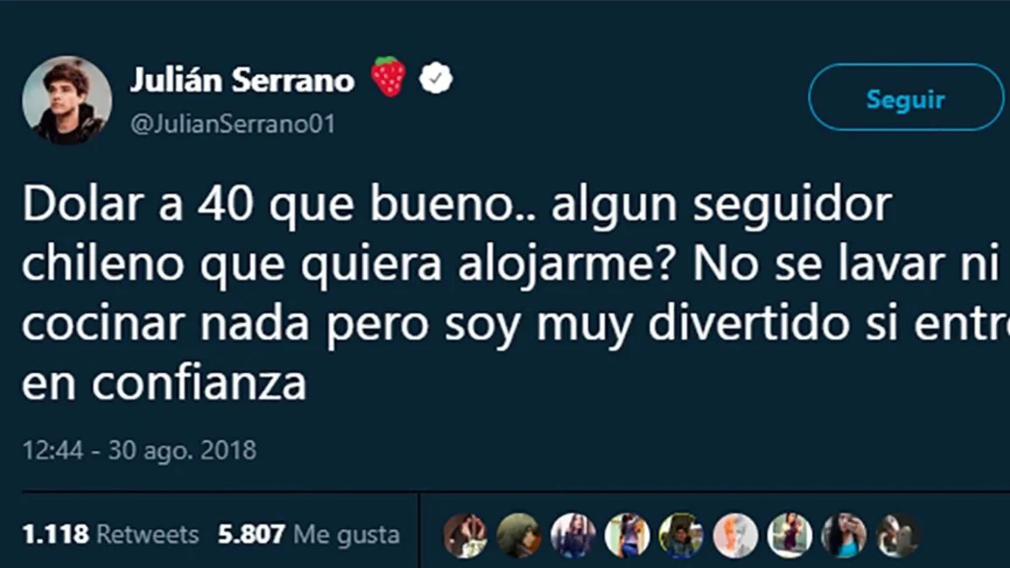Click the "en confianza" line of the tweet
The image size is (1010, 568).
(164, 383)
